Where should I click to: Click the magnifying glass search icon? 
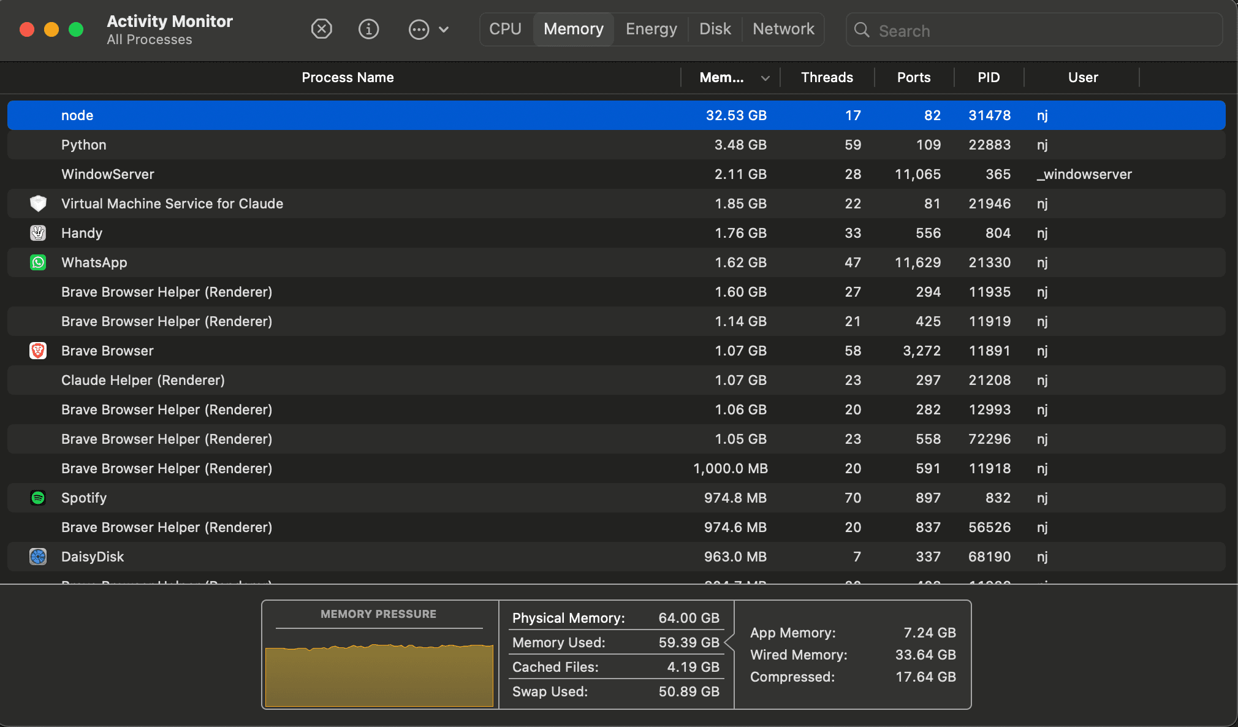pos(862,30)
